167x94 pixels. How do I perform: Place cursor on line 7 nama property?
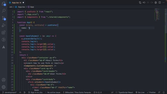pyautogui.click(x=24, y=28)
